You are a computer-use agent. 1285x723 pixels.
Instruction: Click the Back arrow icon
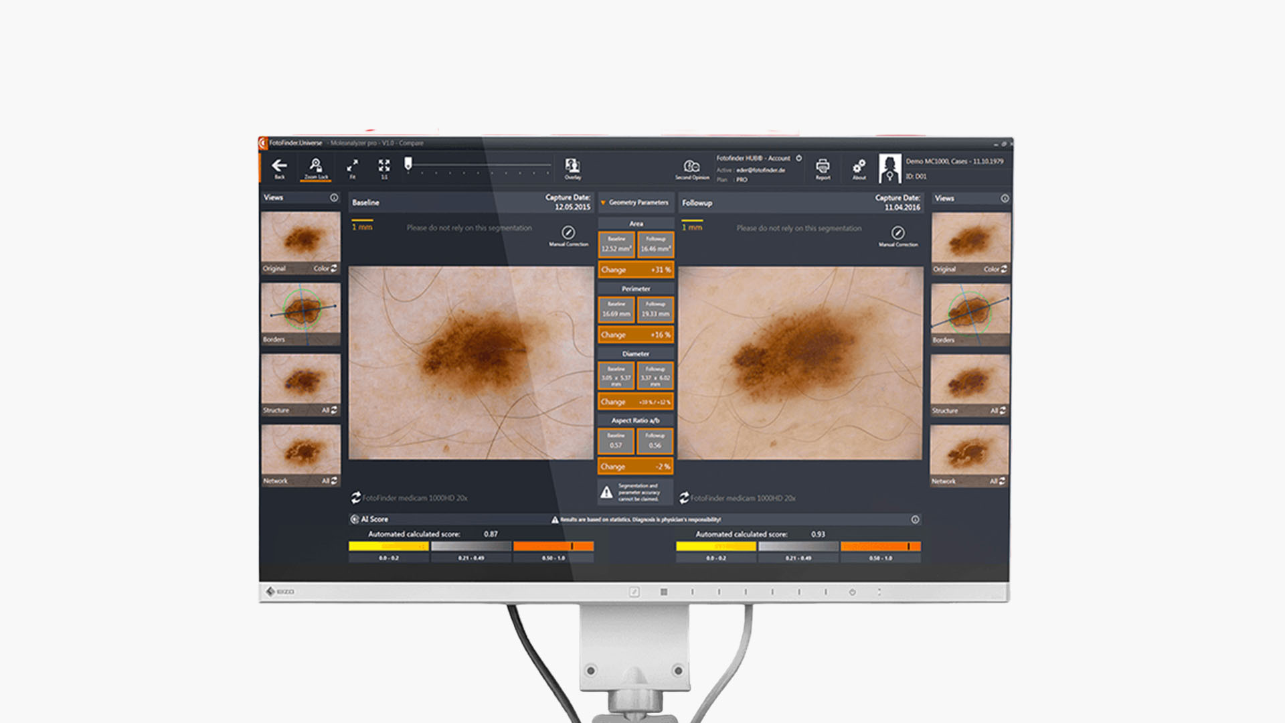(279, 165)
